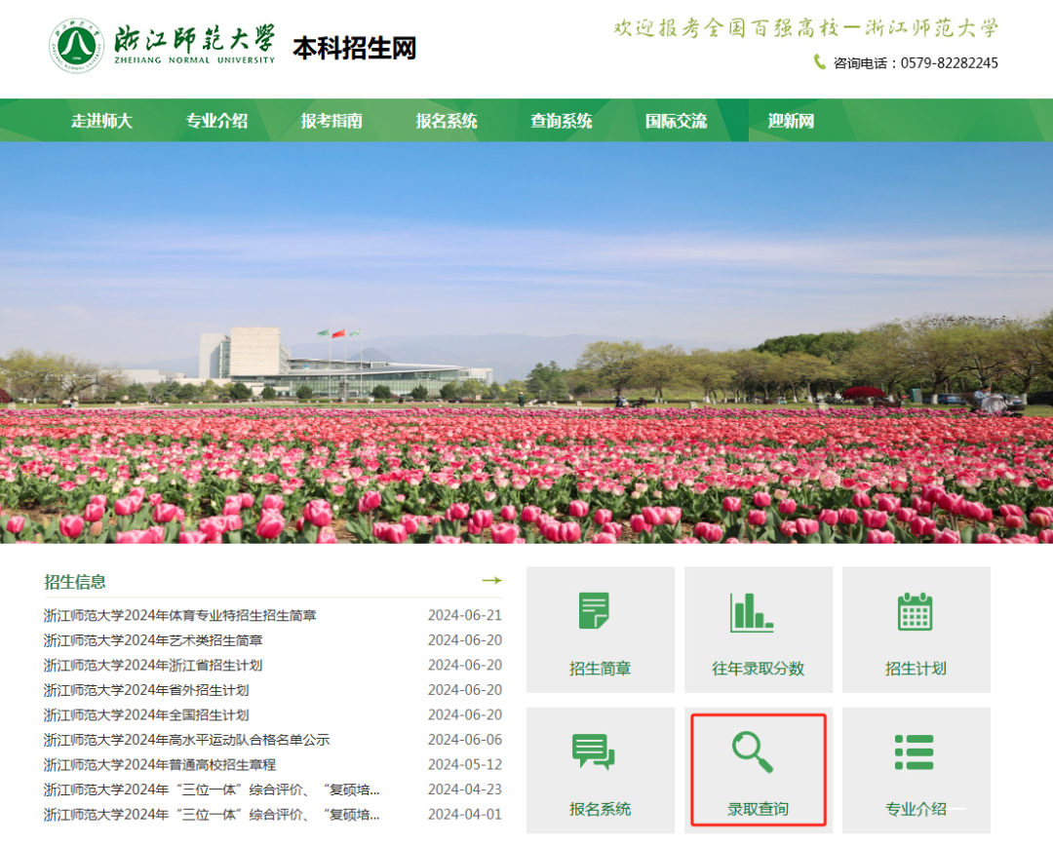The height and width of the screenshot is (847, 1053).
Task: Click the 往年录取分数 tile label
Action: (759, 669)
